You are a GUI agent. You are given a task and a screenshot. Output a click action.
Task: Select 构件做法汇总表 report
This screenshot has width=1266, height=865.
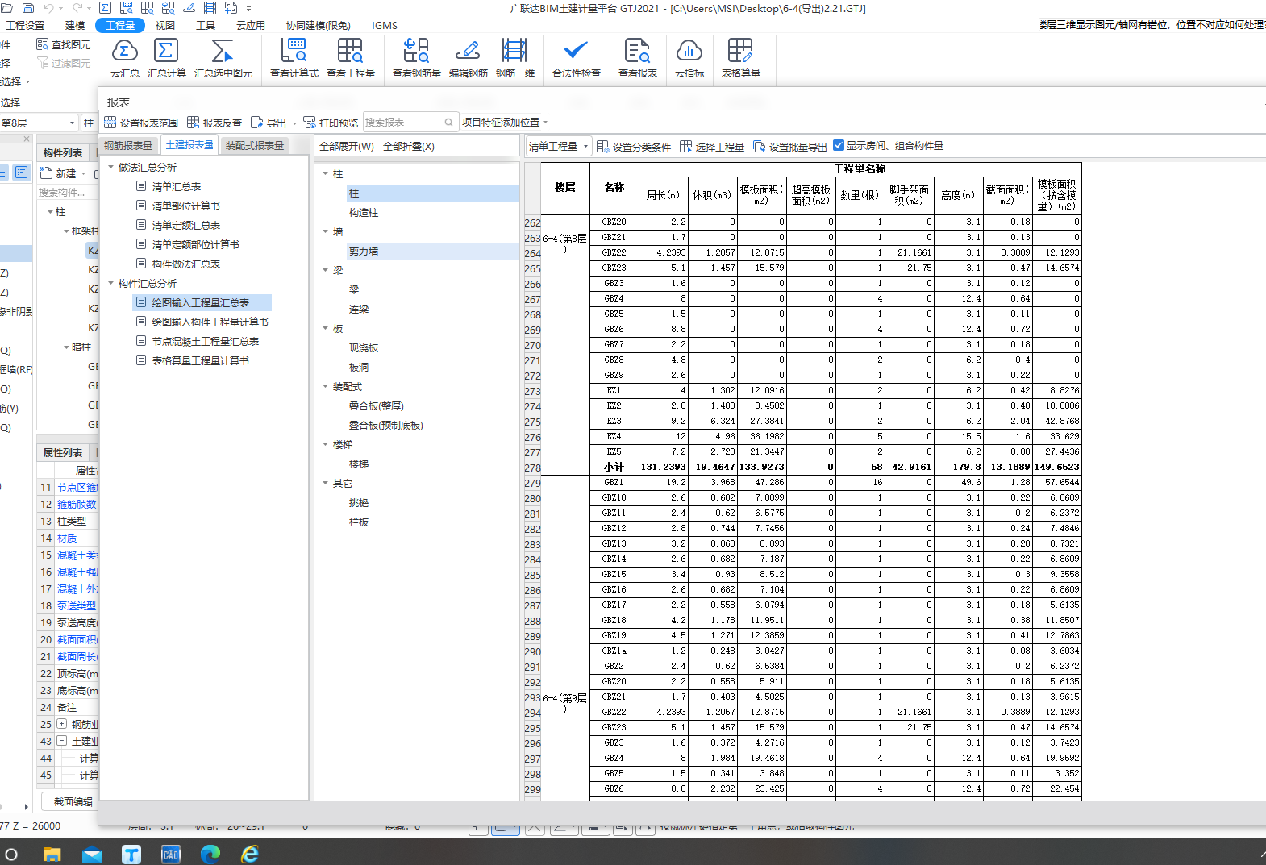(186, 264)
